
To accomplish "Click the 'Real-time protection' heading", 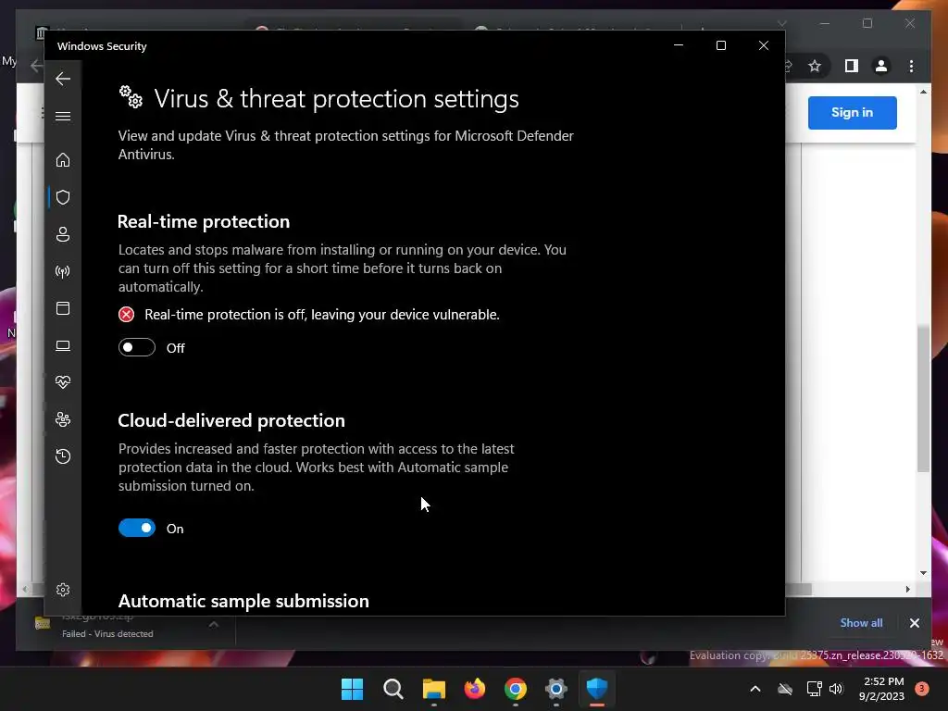I will point(204,221).
